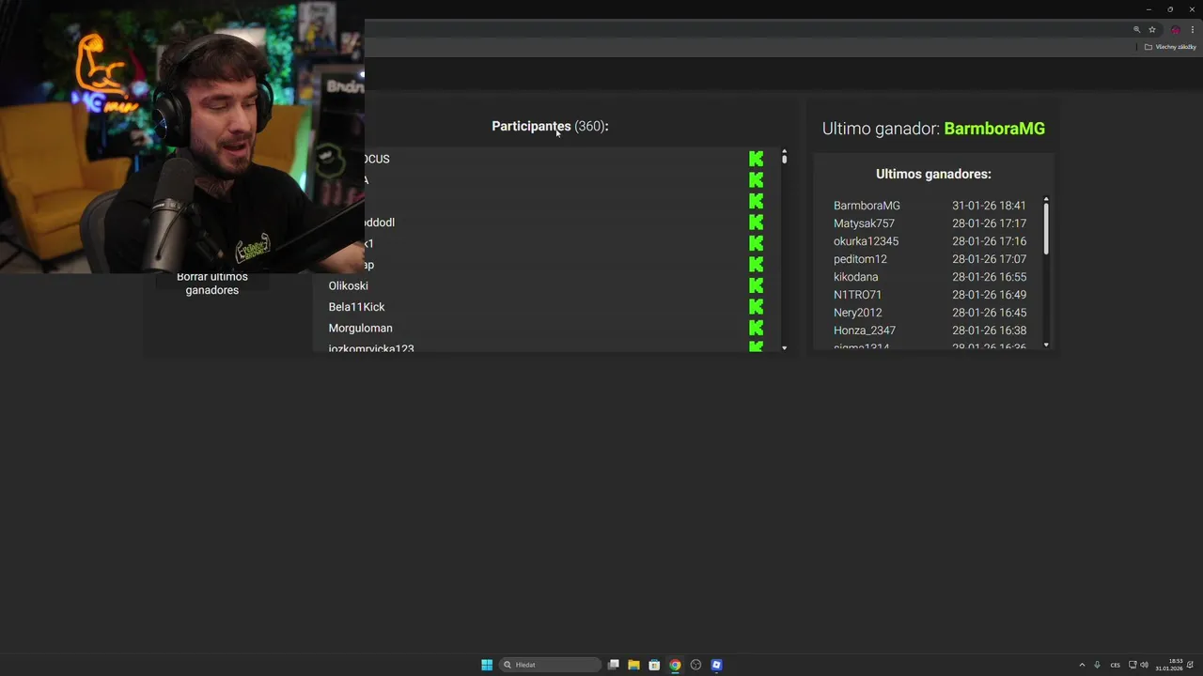Image resolution: width=1203 pixels, height=676 pixels.
Task: Show hidden system tray icons
Action: point(1082,665)
